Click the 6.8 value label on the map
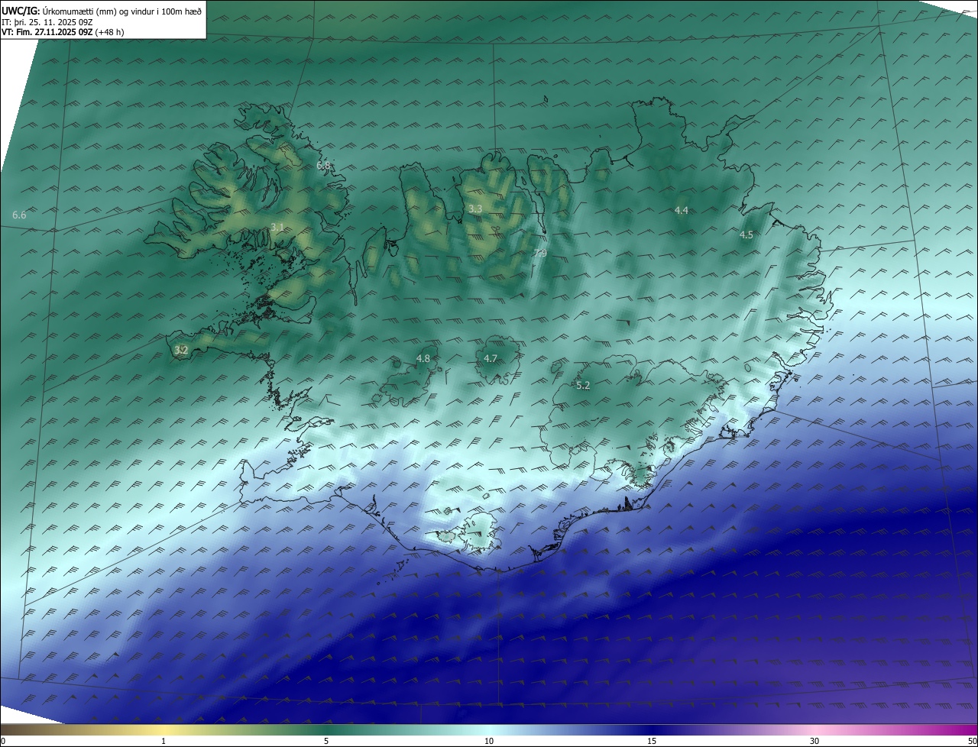 (x=323, y=165)
